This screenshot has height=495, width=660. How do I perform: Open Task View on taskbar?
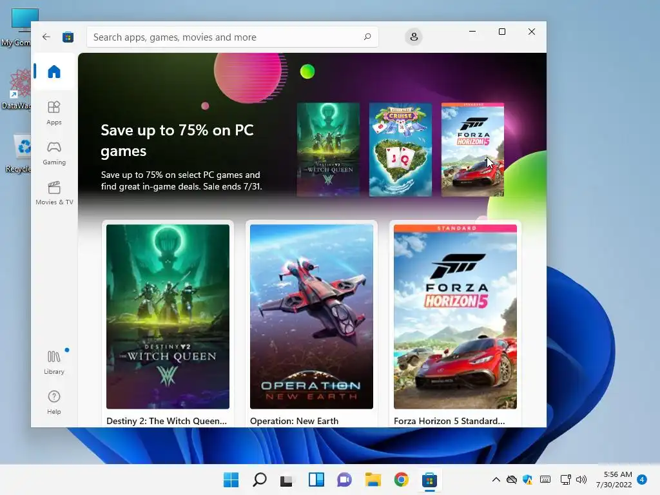click(287, 480)
